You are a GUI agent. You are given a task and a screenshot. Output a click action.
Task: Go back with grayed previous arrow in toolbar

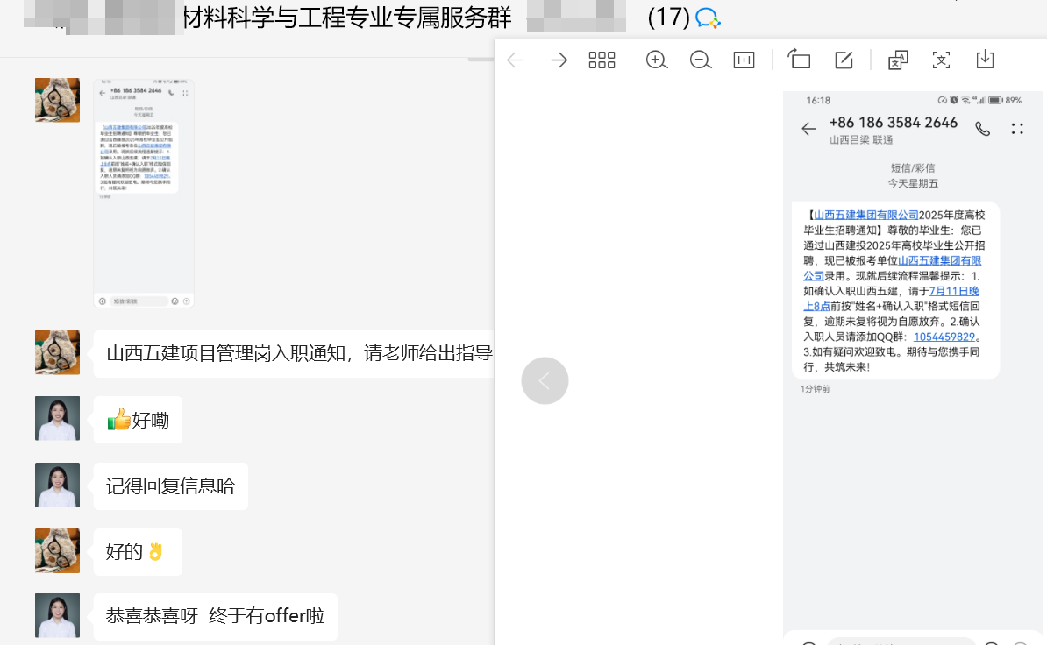[x=516, y=60]
